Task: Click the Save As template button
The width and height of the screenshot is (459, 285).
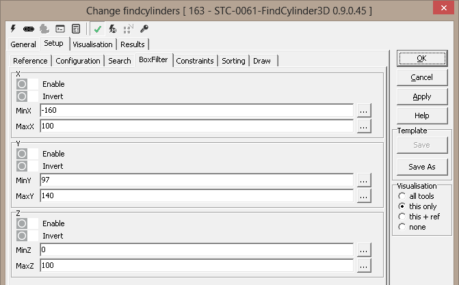Action: pos(421,167)
